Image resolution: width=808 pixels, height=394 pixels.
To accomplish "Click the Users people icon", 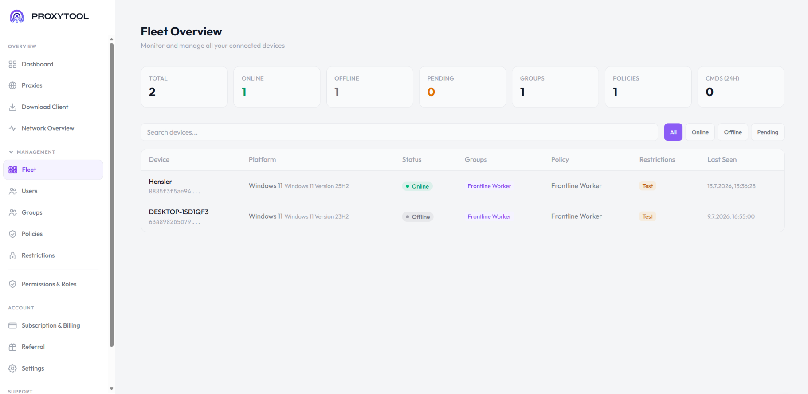I will pos(12,191).
